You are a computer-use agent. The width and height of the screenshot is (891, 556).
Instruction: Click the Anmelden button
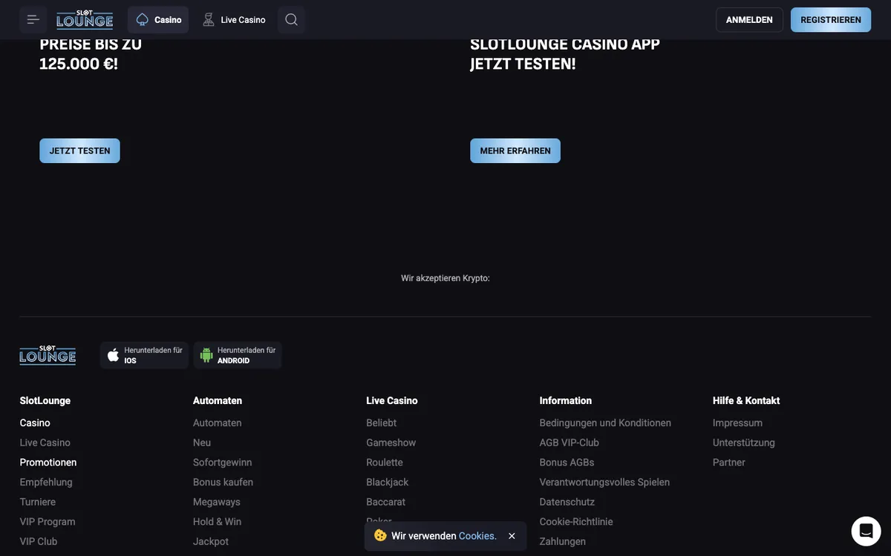click(749, 19)
